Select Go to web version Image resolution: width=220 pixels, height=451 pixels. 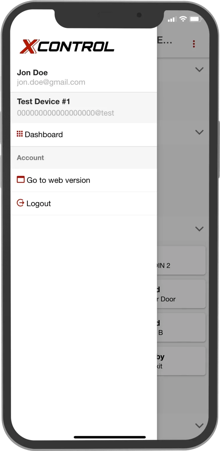tap(84, 180)
